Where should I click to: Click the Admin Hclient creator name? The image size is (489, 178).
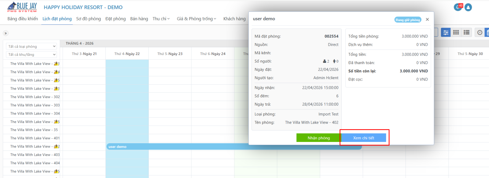(326, 78)
